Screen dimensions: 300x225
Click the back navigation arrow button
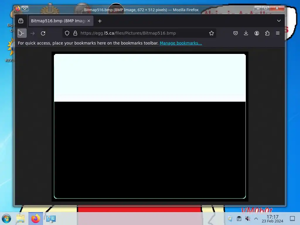coord(22,33)
